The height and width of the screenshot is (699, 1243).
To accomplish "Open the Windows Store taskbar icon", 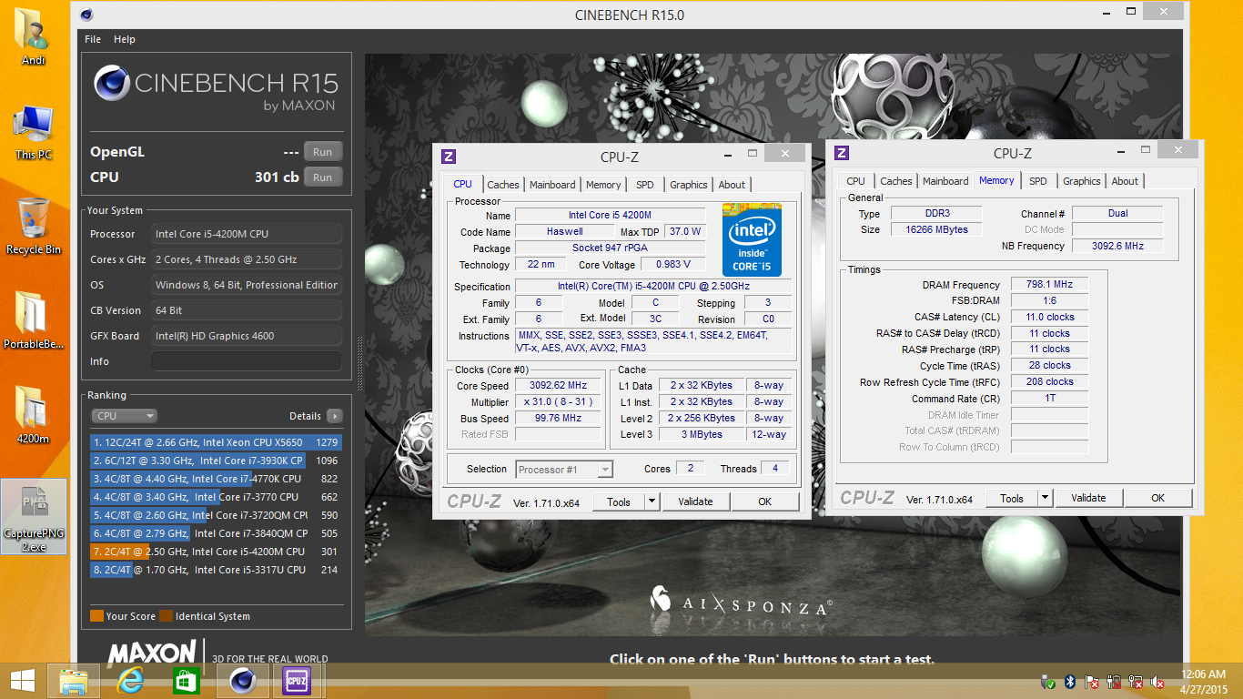I will (186, 681).
